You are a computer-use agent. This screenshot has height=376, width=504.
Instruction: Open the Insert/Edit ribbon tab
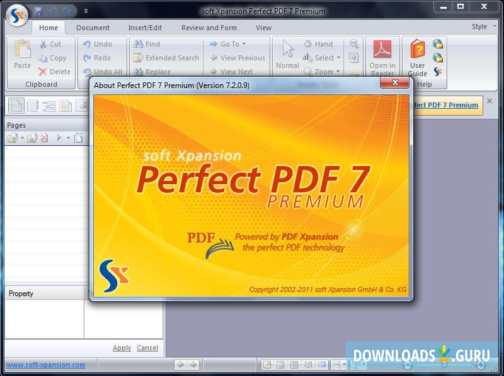tap(146, 28)
